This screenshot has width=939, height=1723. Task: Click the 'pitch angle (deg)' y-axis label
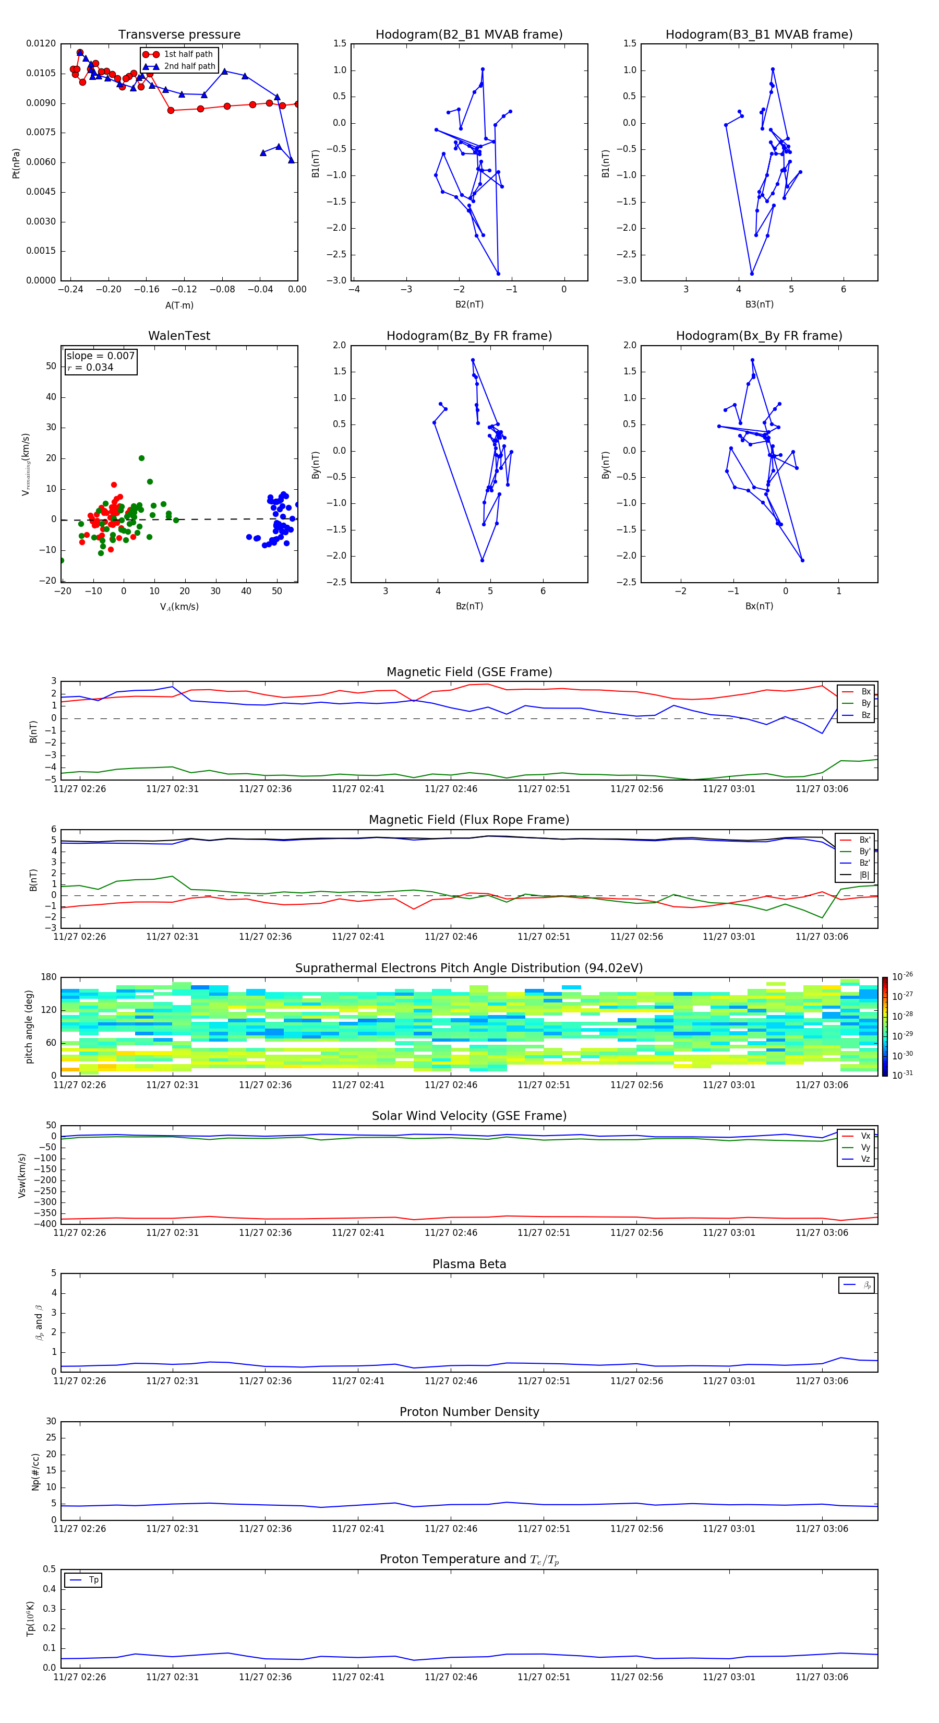[29, 1026]
